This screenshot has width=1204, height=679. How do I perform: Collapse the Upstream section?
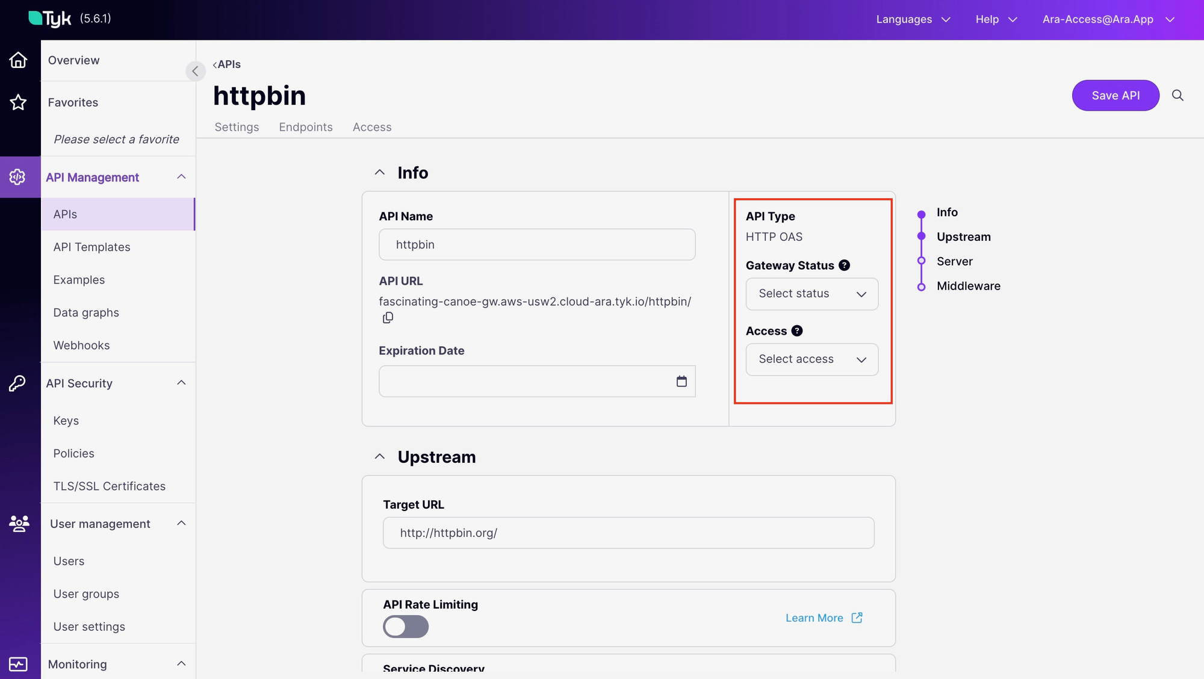tap(379, 456)
